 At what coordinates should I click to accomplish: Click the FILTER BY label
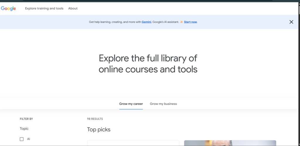[x=26, y=119]
